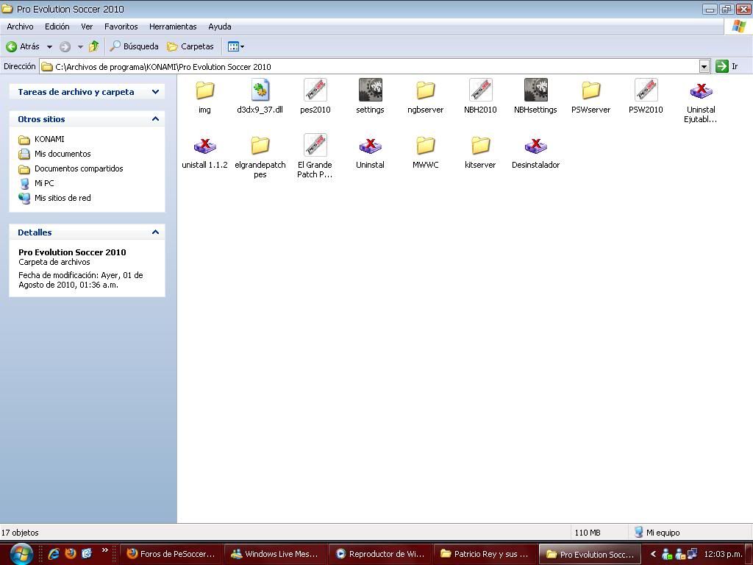This screenshot has height=565, width=753.
Task: Open the Mi PC link
Action: coord(44,183)
